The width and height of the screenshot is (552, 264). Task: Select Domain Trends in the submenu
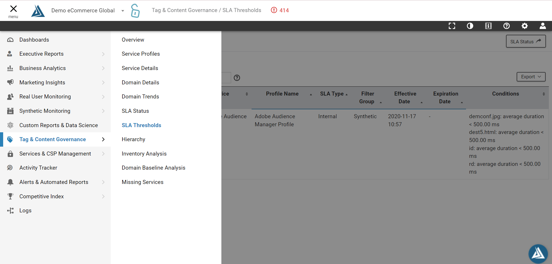coord(140,97)
